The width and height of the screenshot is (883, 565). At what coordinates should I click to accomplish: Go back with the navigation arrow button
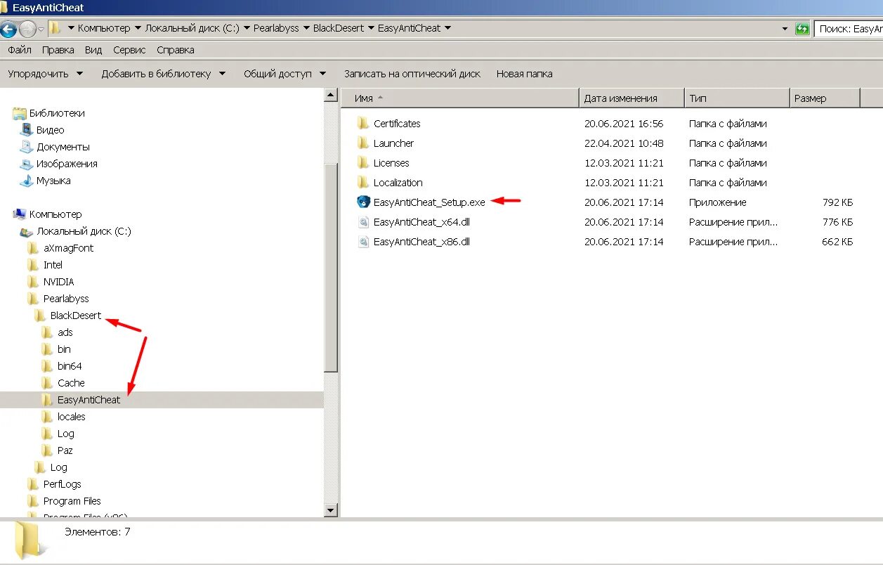(x=8, y=30)
